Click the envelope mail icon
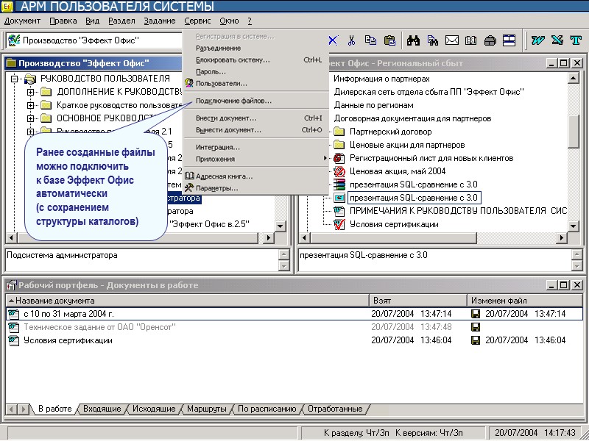The image size is (589, 441). click(x=452, y=40)
